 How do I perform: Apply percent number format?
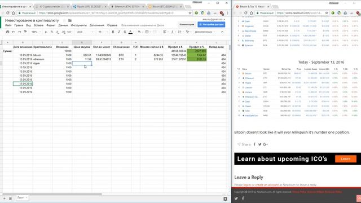tap(52, 32)
